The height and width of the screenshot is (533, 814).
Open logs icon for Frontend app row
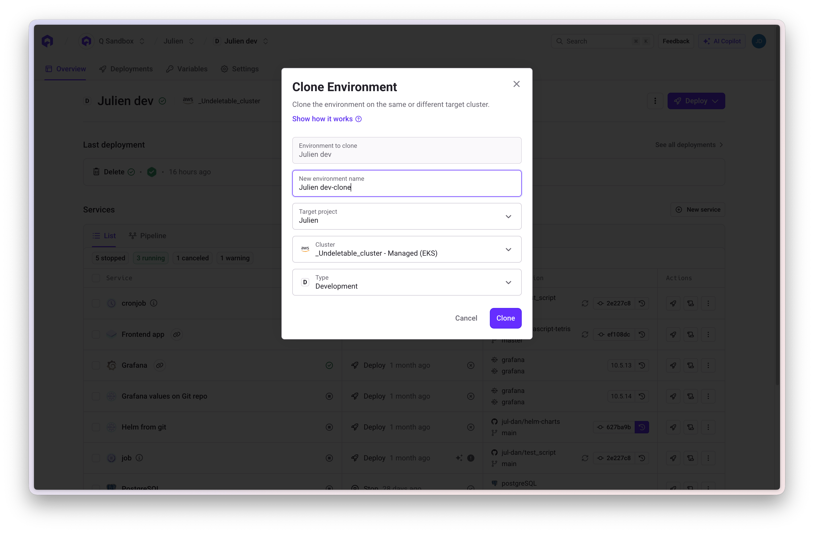(x=691, y=334)
